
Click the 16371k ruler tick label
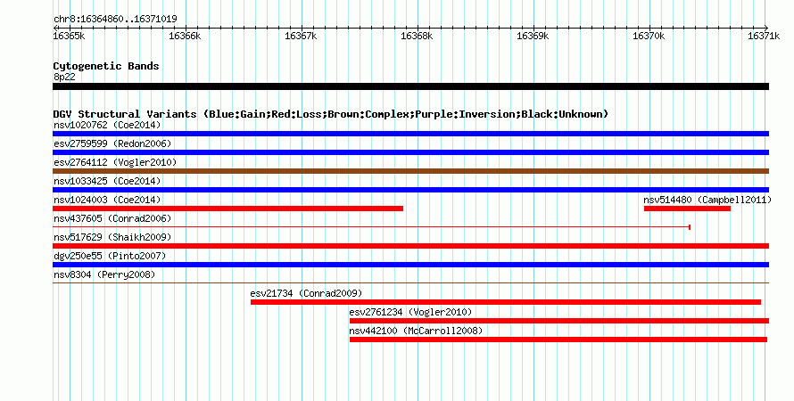(x=765, y=36)
